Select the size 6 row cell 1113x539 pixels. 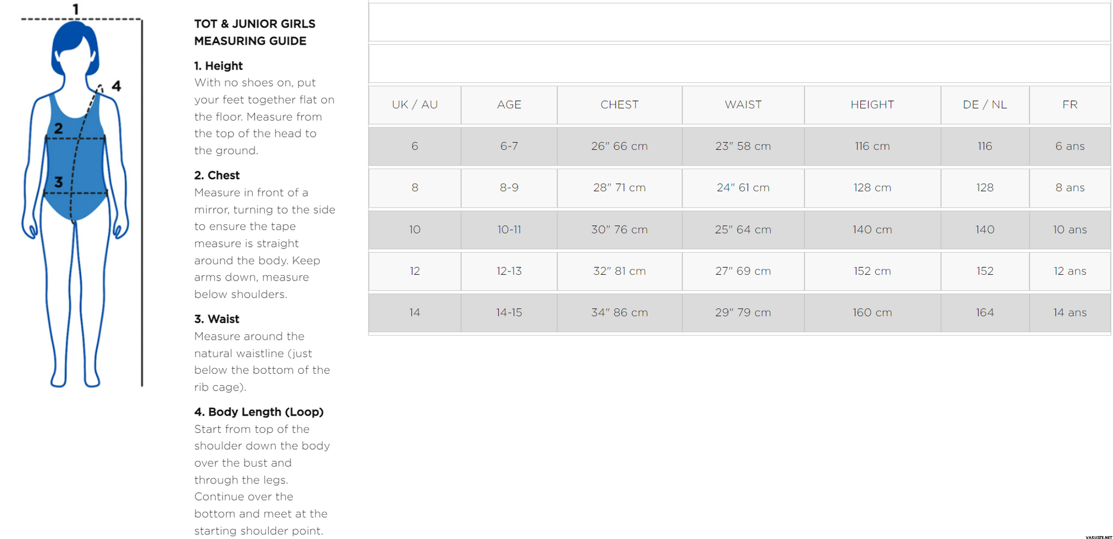point(414,146)
